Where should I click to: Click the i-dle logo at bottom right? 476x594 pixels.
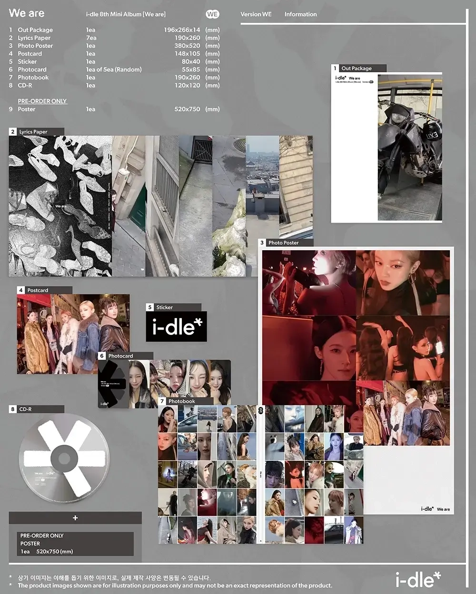pyautogui.click(x=418, y=580)
